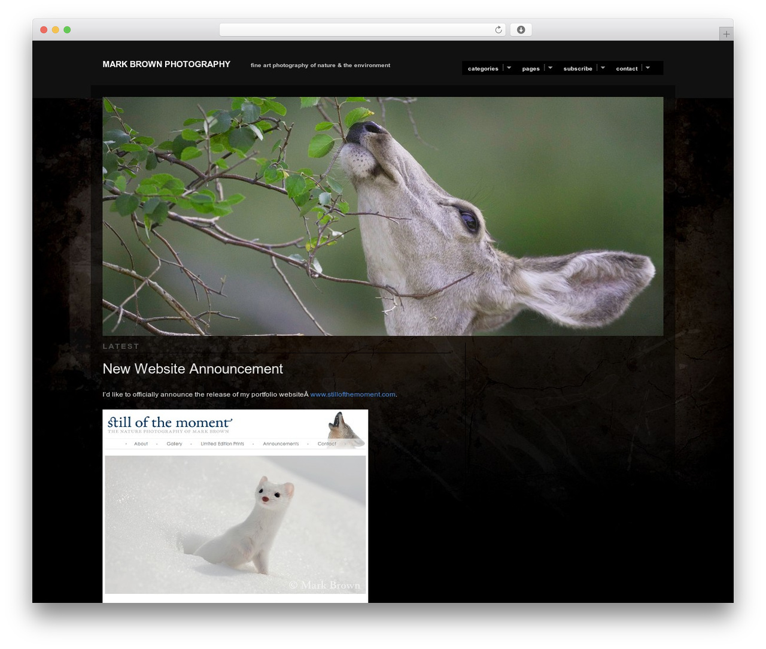
Task: Expand the pages dropdown arrow
Action: point(550,68)
